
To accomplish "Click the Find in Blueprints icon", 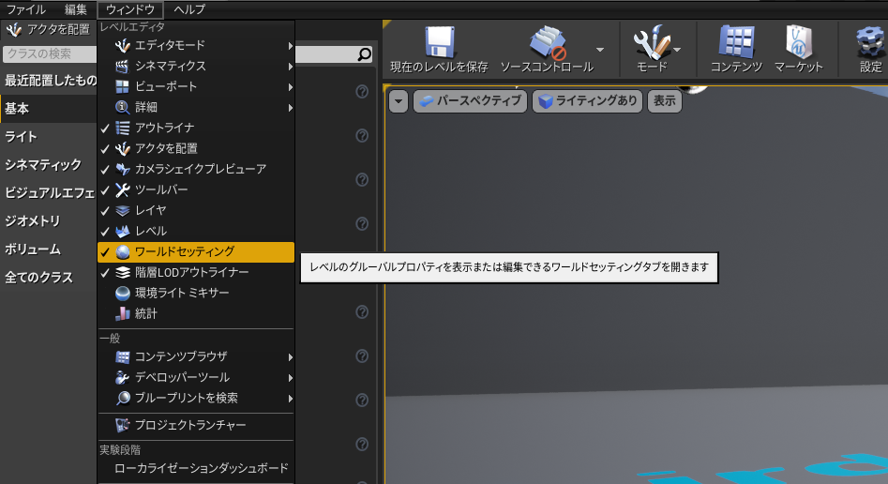I will [x=122, y=399].
